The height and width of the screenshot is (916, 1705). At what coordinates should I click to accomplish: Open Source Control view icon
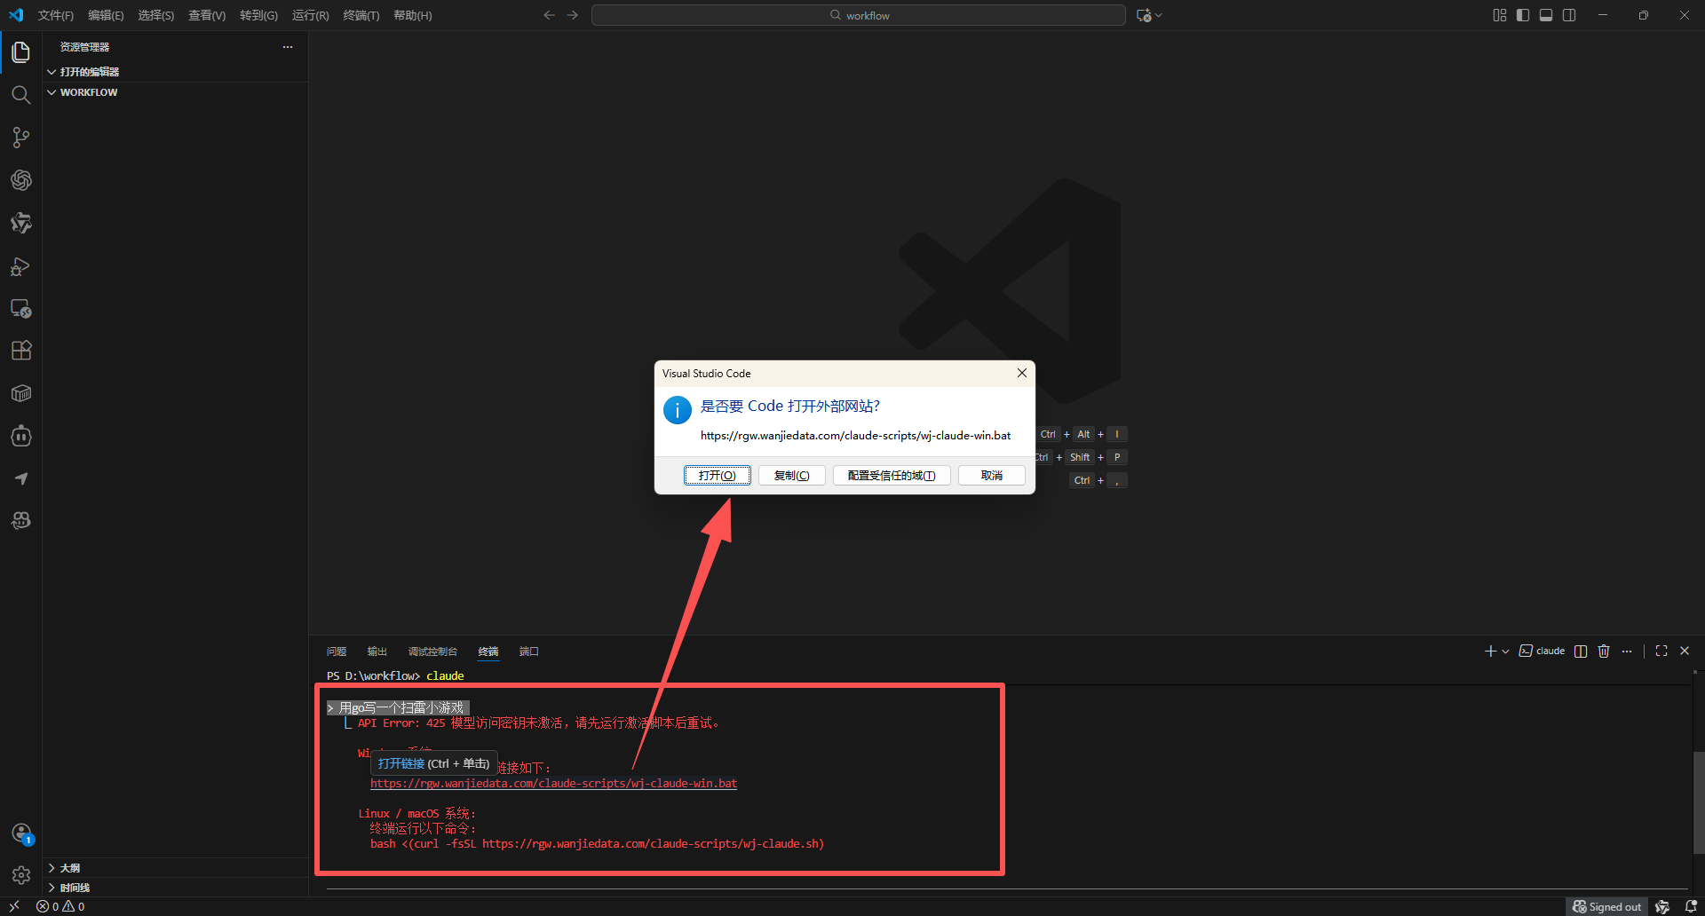pyautogui.click(x=21, y=138)
